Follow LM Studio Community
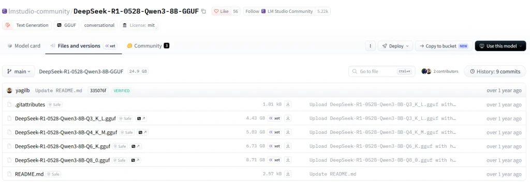530x186 pixels. click(x=279, y=11)
